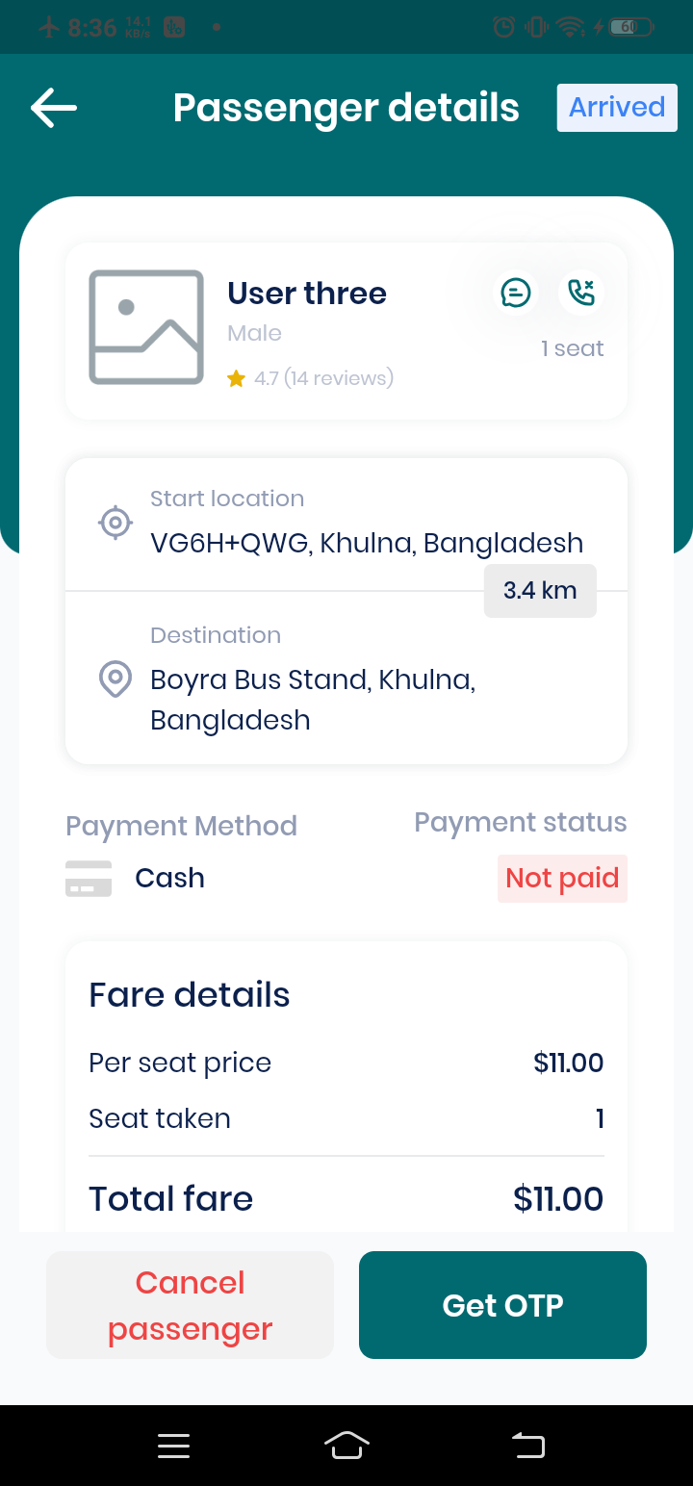This screenshot has height=1486, width=693.
Task: Go to Android home screen
Action: 346,1446
